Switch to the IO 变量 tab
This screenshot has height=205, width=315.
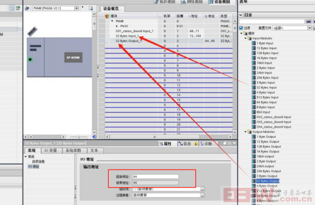coord(51,150)
